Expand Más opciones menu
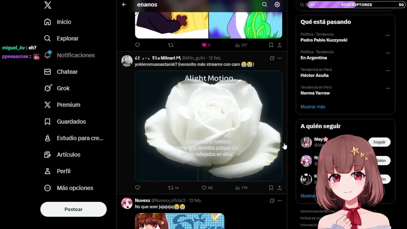 point(69,188)
